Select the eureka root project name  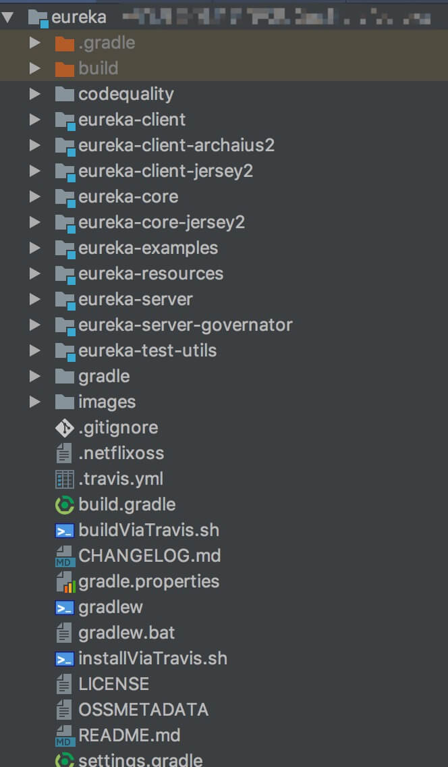pyautogui.click(x=79, y=18)
